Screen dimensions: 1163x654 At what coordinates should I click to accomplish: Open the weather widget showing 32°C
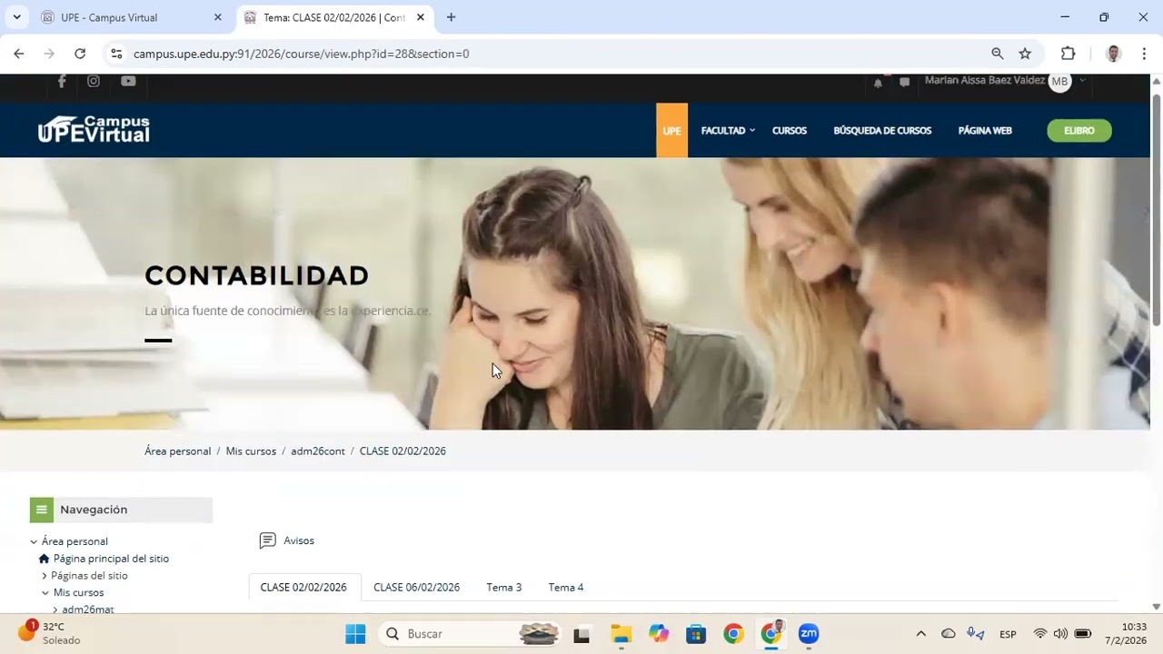(50, 633)
